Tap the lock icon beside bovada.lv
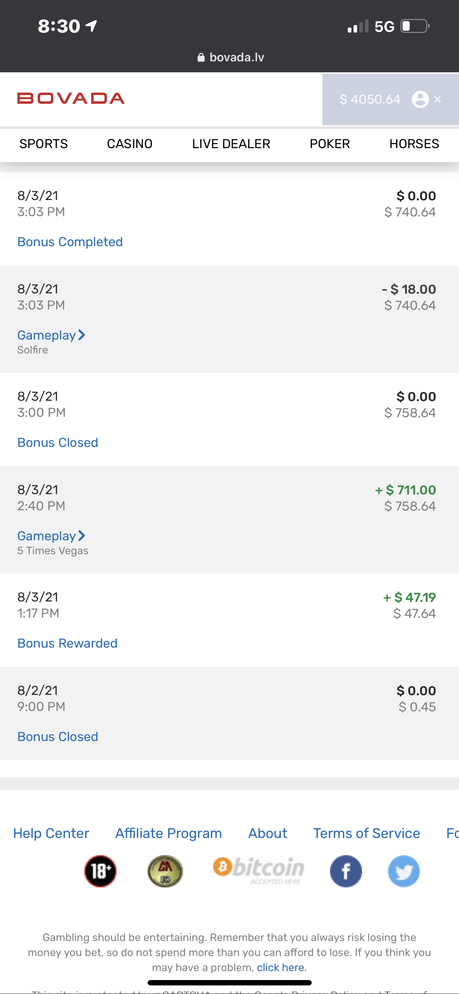The image size is (459, 994). 201,58
